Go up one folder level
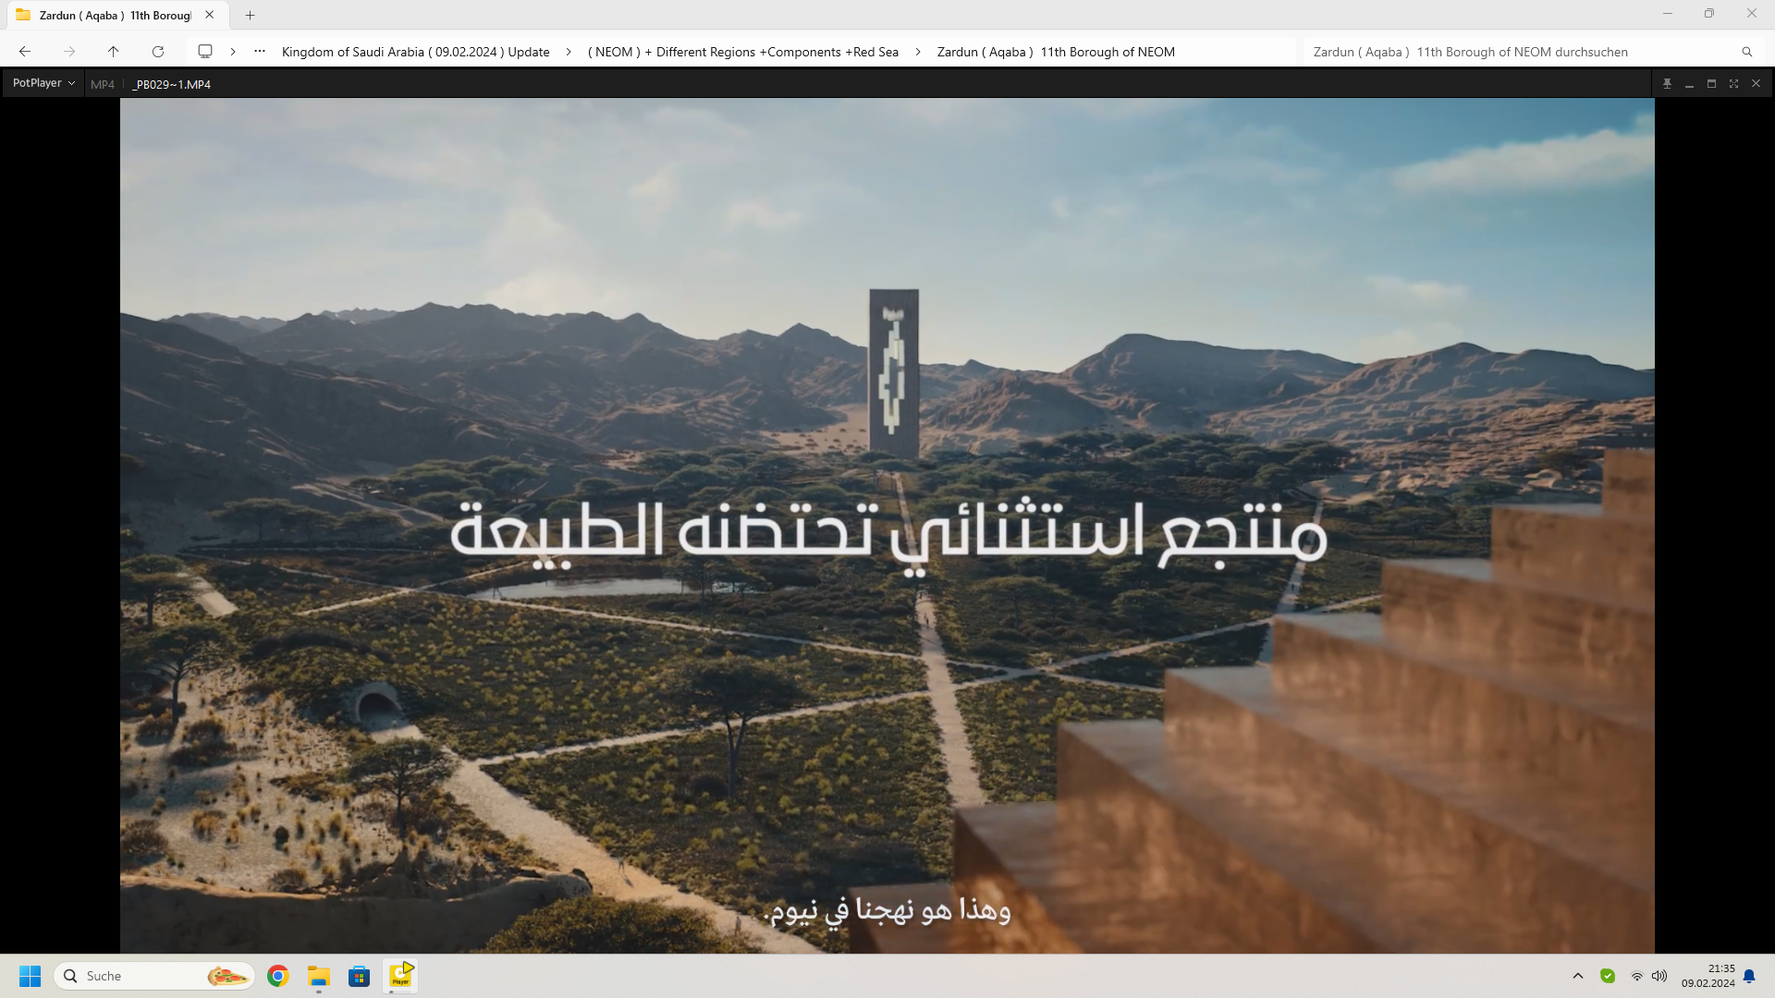This screenshot has width=1775, height=998. click(x=114, y=52)
